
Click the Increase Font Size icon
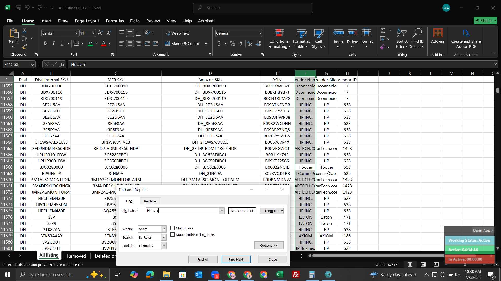coord(100,33)
